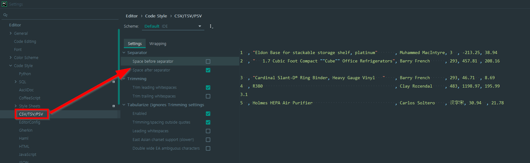The height and width of the screenshot is (163, 530).
Task: Collapse the Trimming section
Action: point(124,79)
